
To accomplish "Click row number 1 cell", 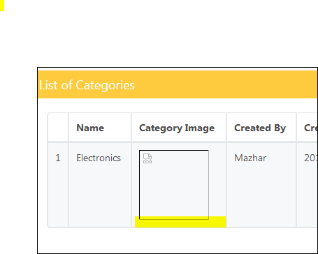I will pyautogui.click(x=58, y=158).
